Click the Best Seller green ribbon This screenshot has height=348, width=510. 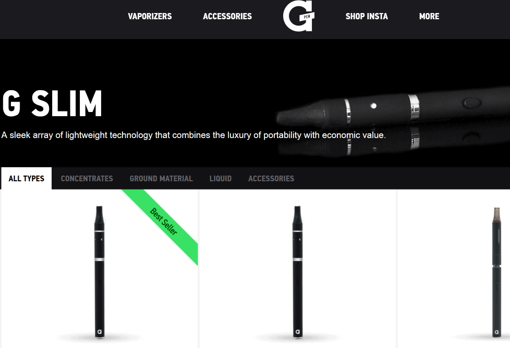[x=164, y=221]
